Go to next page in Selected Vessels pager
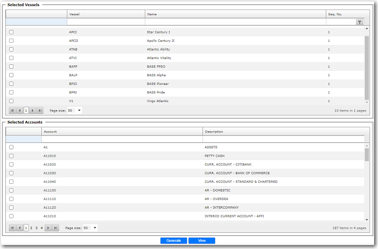 (x=33, y=111)
